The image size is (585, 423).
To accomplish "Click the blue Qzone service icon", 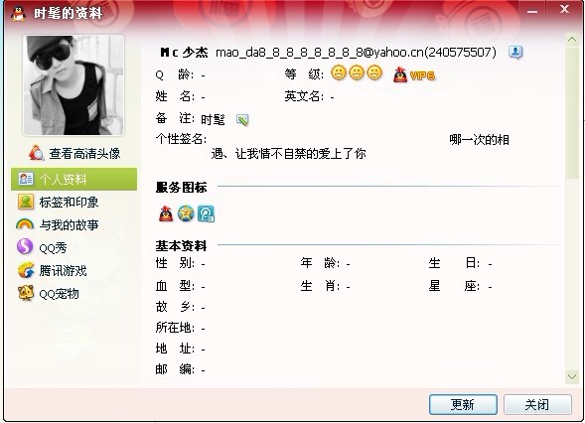I will 206,213.
